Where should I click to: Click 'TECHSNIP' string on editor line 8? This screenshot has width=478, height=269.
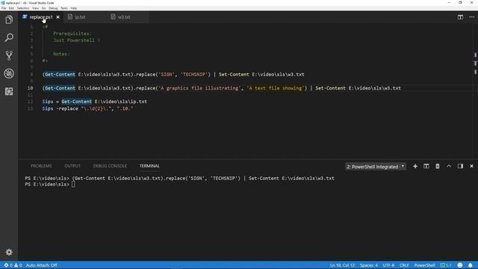194,75
